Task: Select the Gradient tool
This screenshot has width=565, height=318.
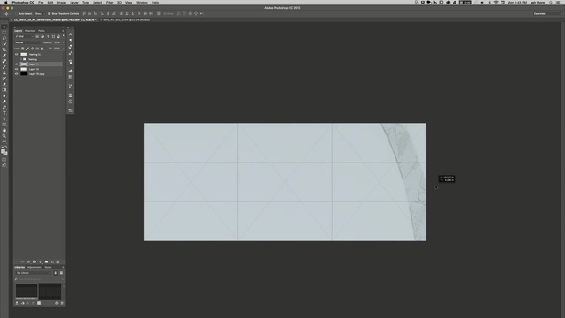Action: 4,90
